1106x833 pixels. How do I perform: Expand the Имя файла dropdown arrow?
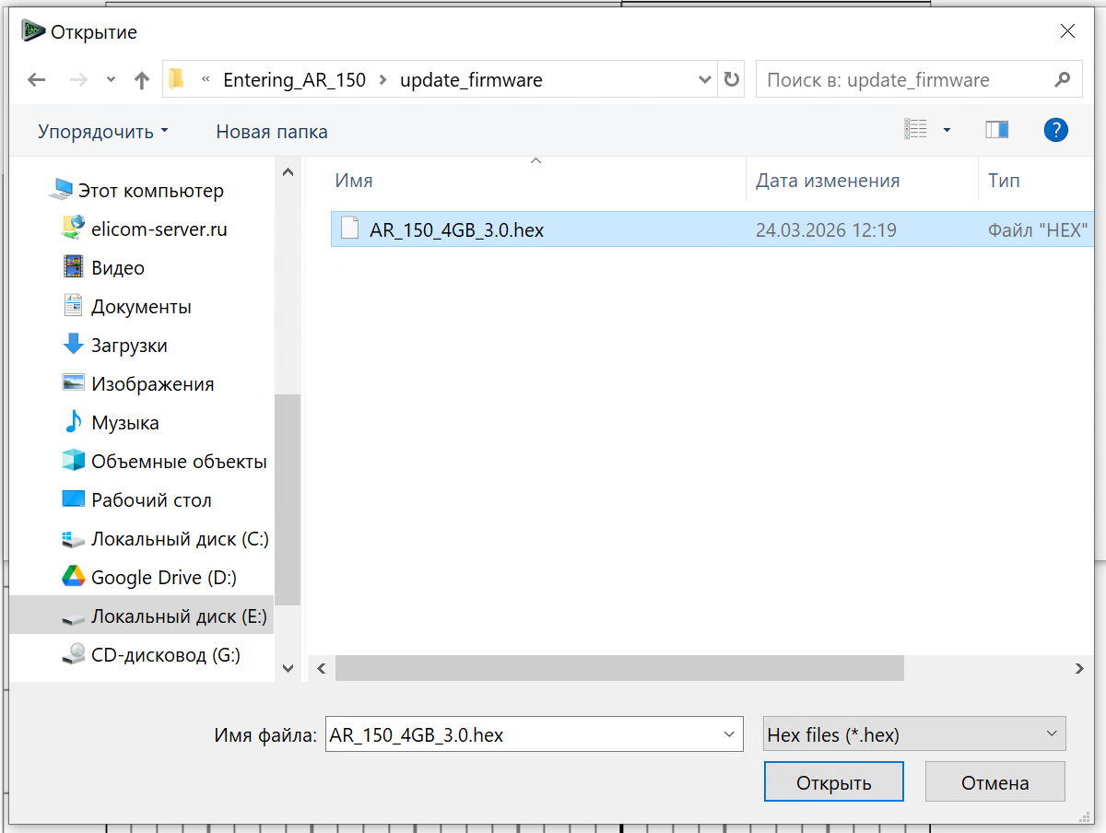[730, 734]
